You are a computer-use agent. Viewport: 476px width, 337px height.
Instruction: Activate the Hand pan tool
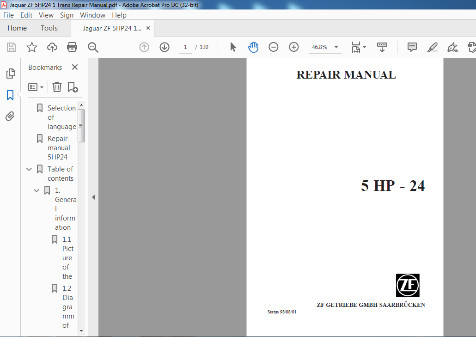(253, 47)
